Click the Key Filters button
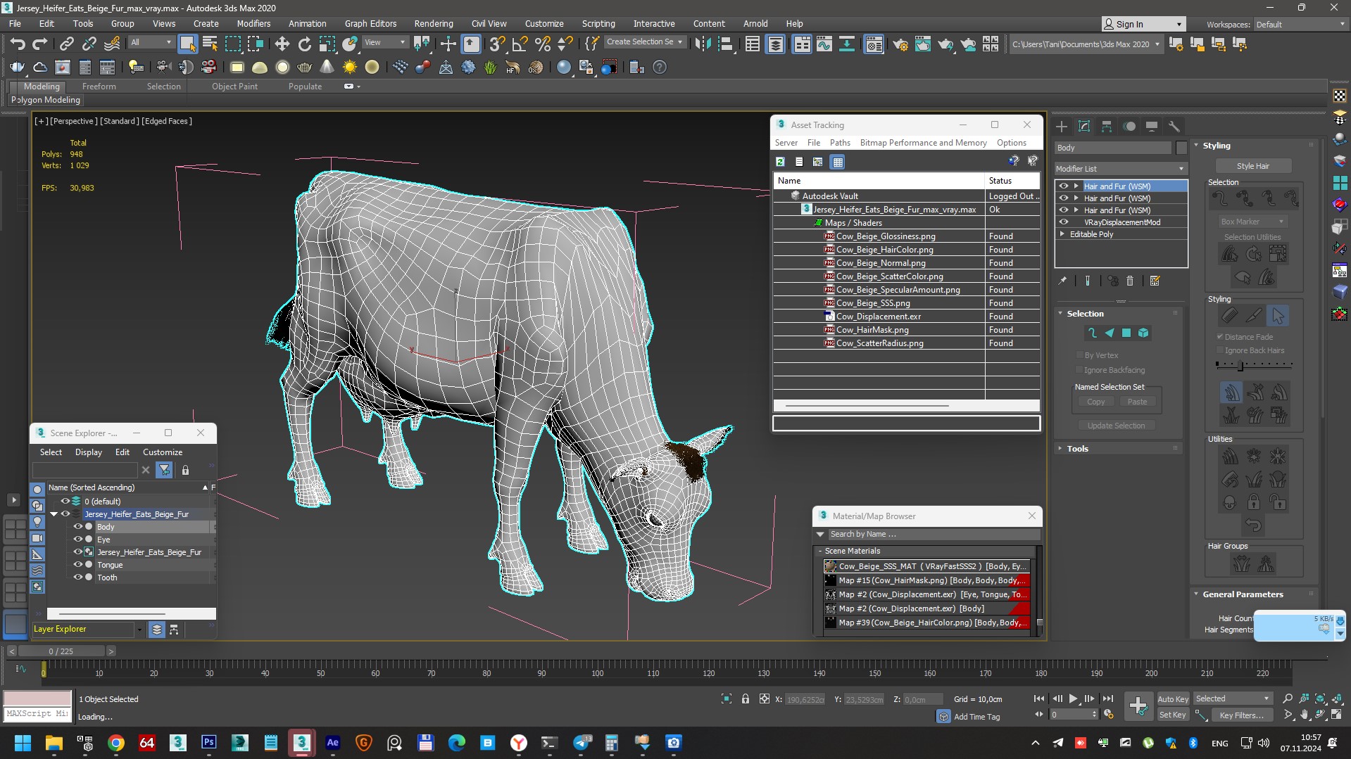The height and width of the screenshot is (759, 1351). tap(1242, 715)
